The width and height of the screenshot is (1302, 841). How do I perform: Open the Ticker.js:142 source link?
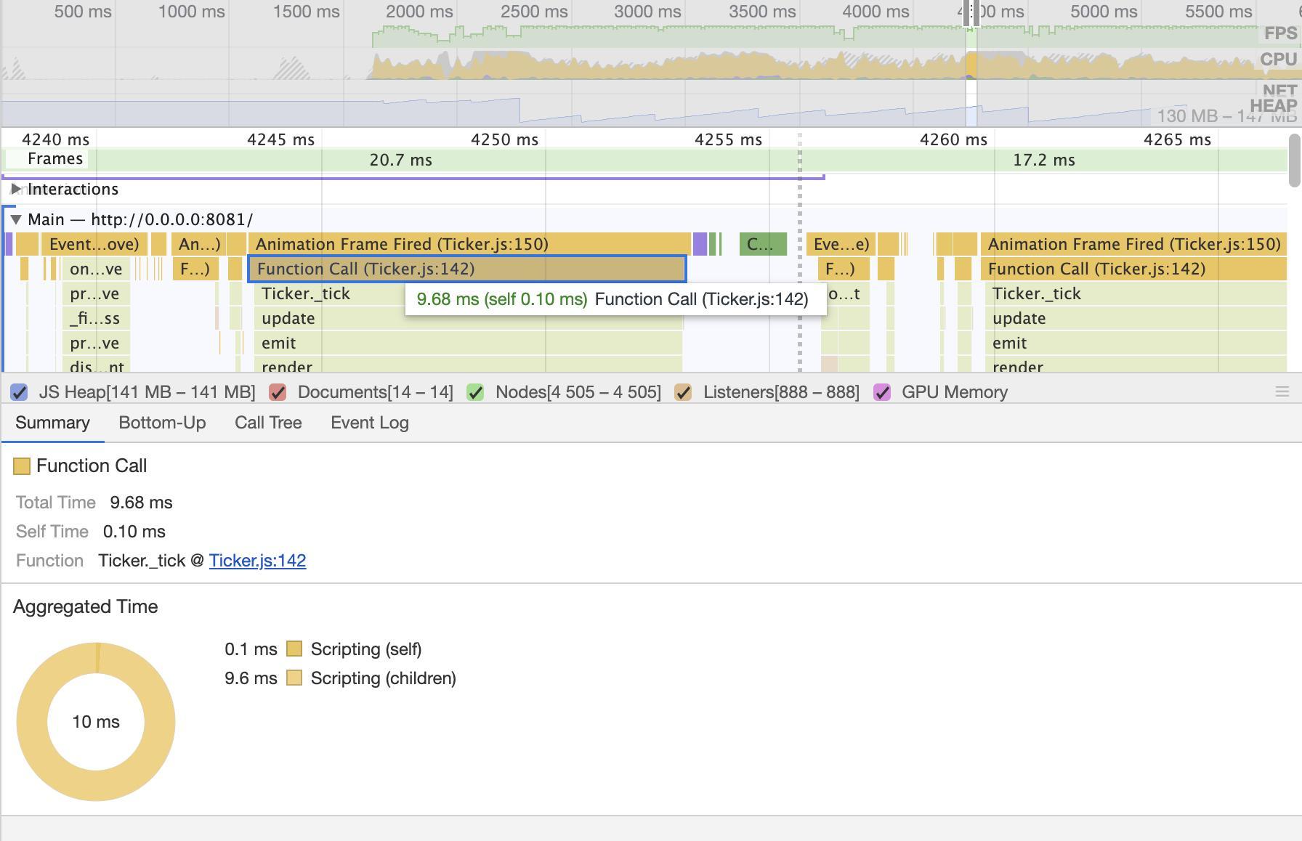pos(257,561)
